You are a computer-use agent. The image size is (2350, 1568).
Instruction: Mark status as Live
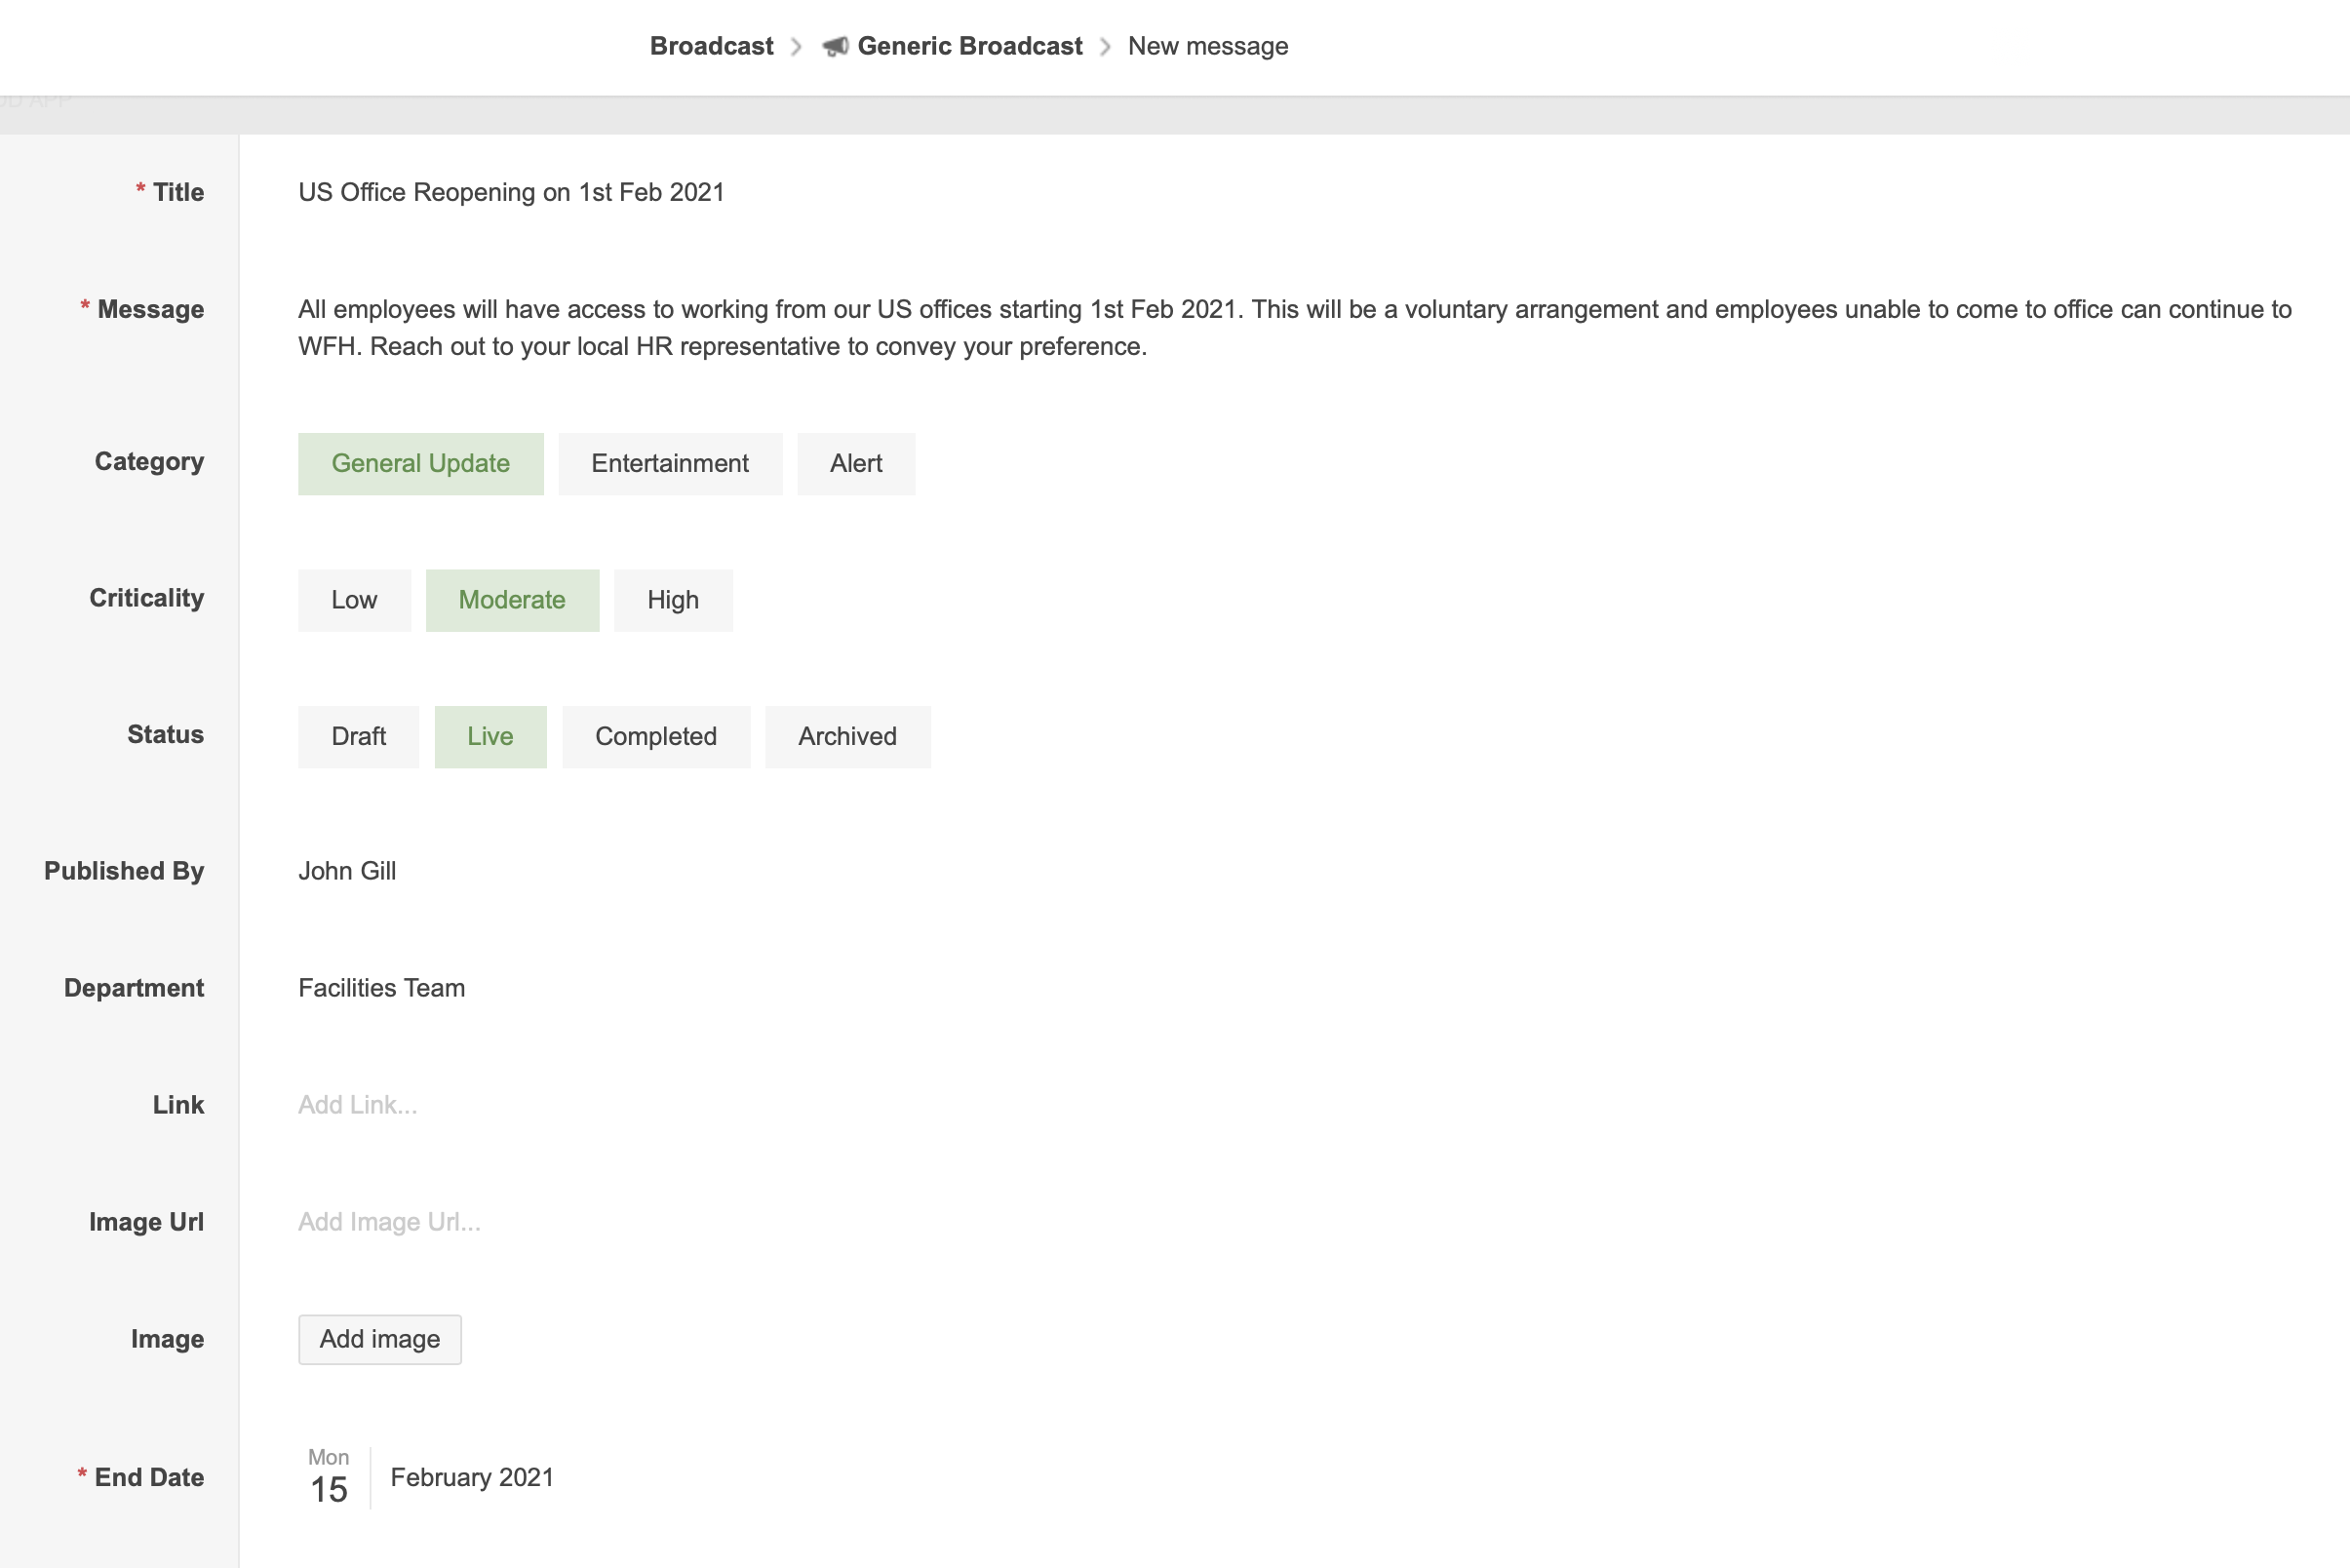pos(490,737)
